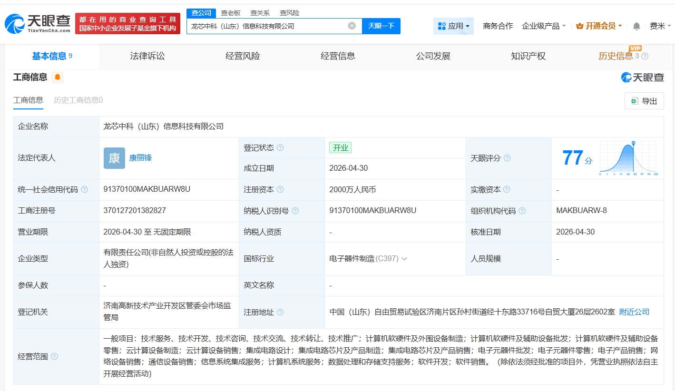Click the taxpayer ID value beside 纳税人识别号
This screenshot has width=675, height=391.
(373, 211)
